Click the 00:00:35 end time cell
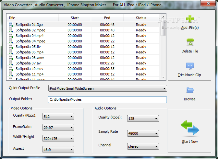This screenshot has height=159, width=218. click(x=107, y=69)
